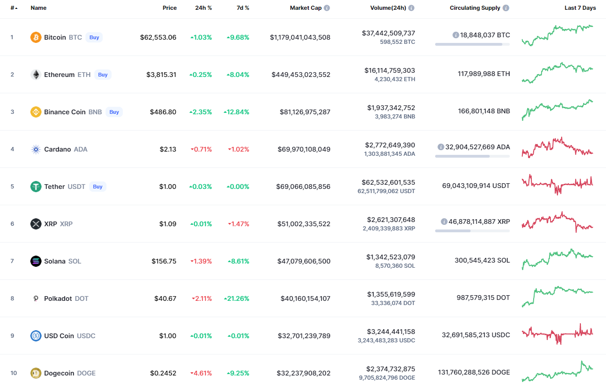606x389 pixels.
Task: Click the Buy button next to Tether
Action: click(98, 187)
